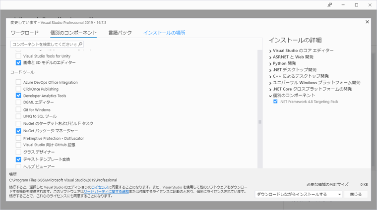
Task: Uncheck テキスト テンプレート変換
Action: [18, 159]
